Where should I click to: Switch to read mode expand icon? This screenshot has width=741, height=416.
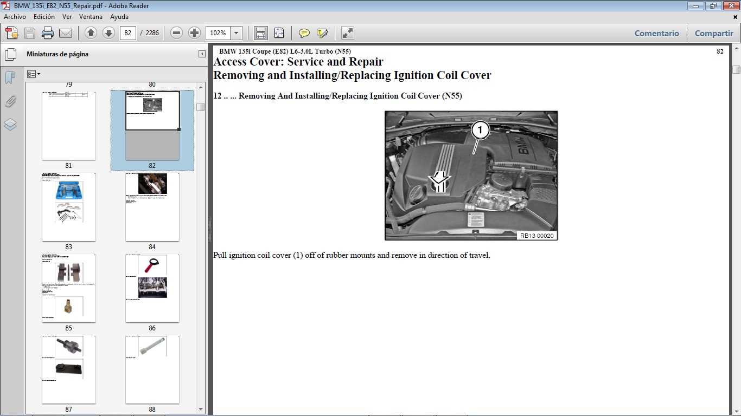click(x=348, y=33)
